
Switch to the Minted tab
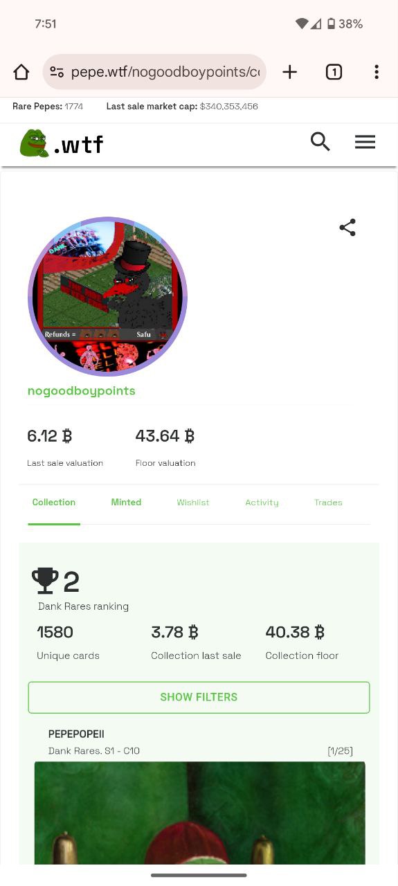[126, 503]
